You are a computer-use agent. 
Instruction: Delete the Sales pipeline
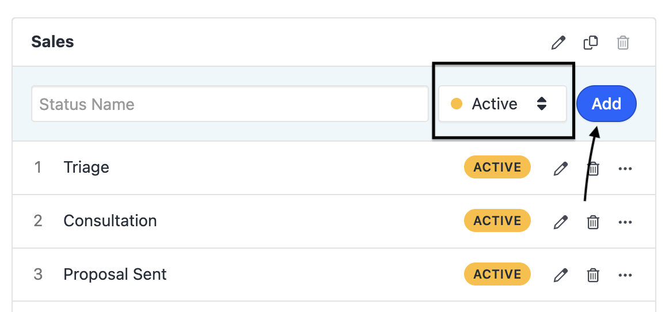click(623, 43)
